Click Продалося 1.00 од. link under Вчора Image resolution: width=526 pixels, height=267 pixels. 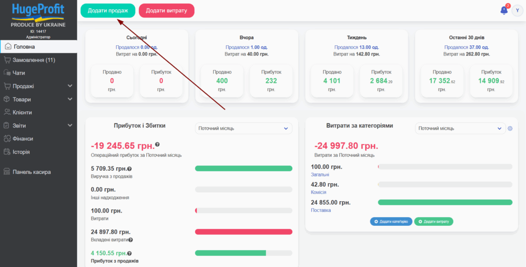pyautogui.click(x=247, y=47)
